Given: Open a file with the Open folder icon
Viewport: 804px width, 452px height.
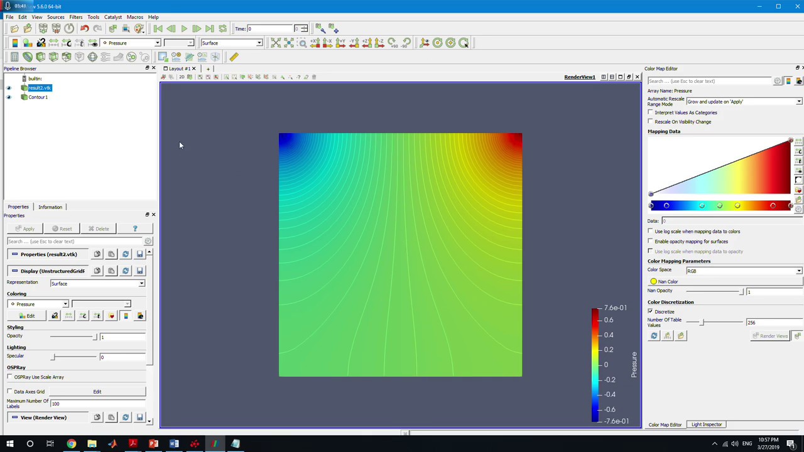Looking at the screenshot, I should click(x=14, y=29).
